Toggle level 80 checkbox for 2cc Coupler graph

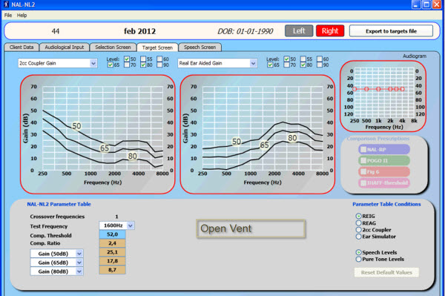coord(143,65)
